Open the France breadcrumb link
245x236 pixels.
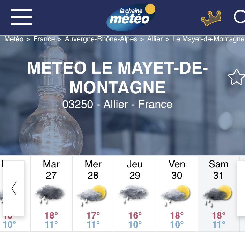[44, 39]
